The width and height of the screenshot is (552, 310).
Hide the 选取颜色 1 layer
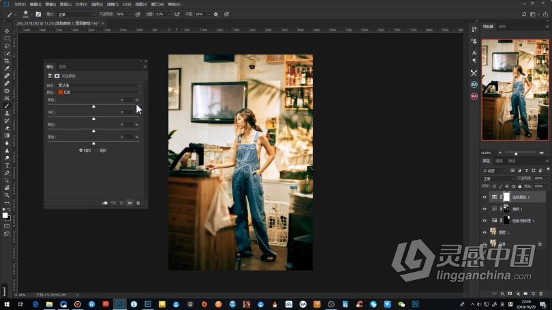pos(485,197)
